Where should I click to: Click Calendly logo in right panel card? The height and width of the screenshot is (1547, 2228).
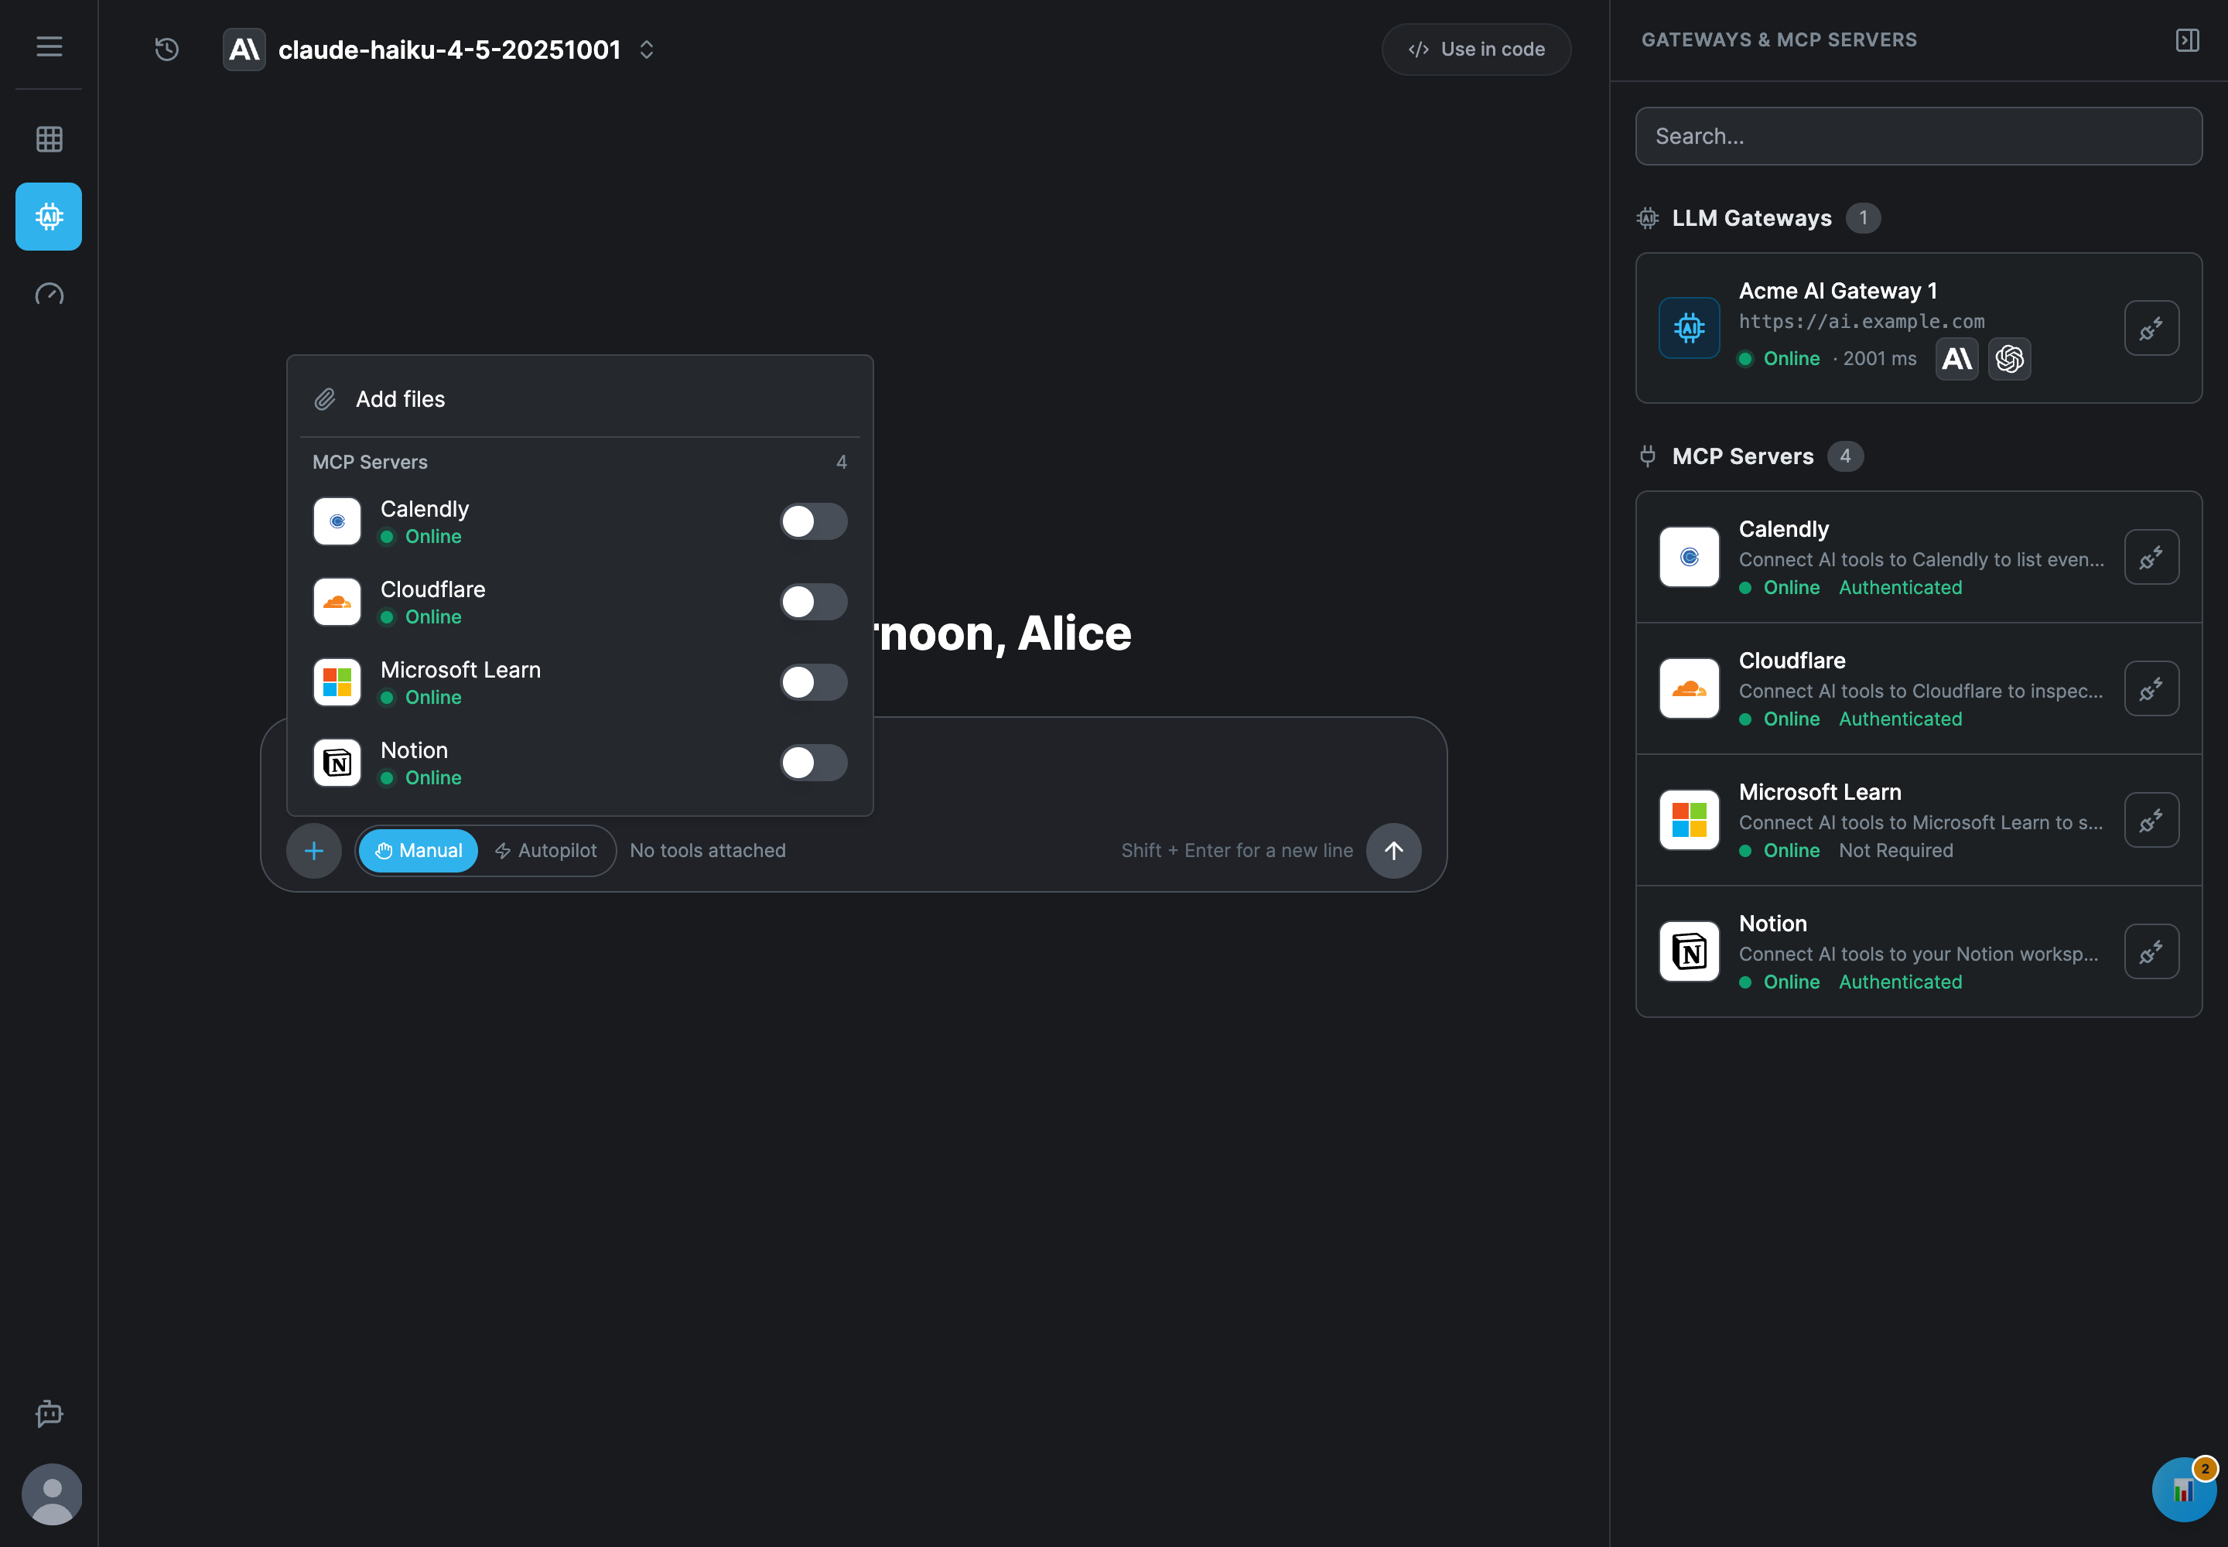(x=1689, y=556)
